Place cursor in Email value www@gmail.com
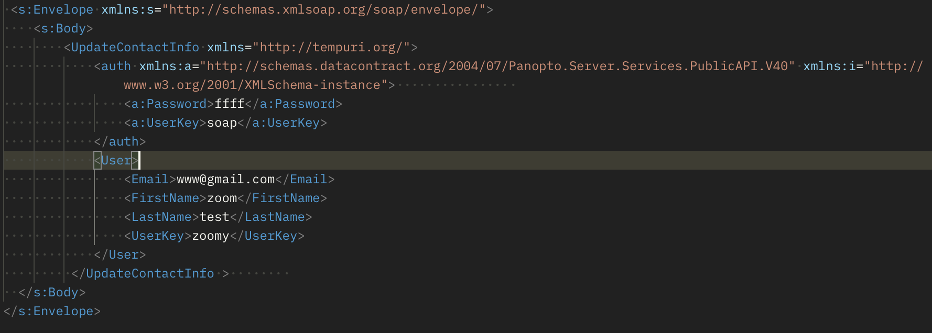 pos(226,179)
